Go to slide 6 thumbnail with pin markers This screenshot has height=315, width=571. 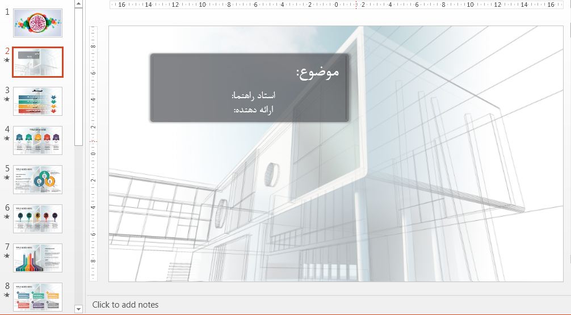[x=37, y=219]
